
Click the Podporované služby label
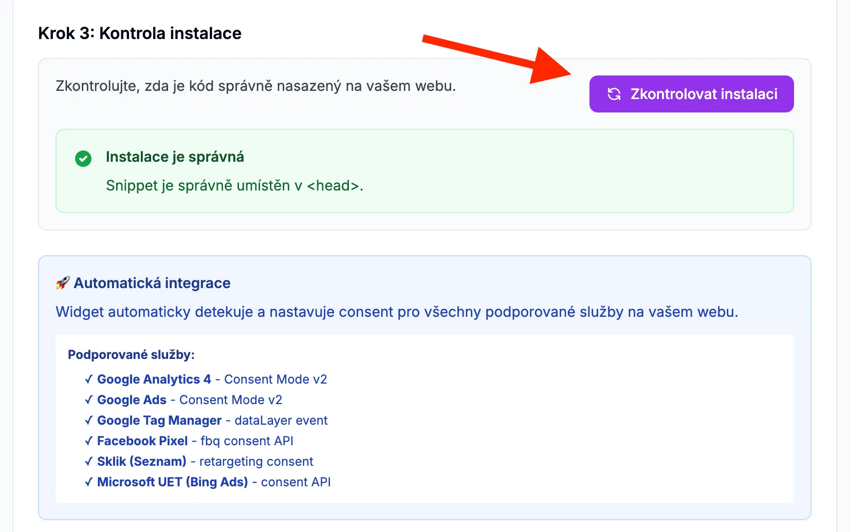coord(131,354)
